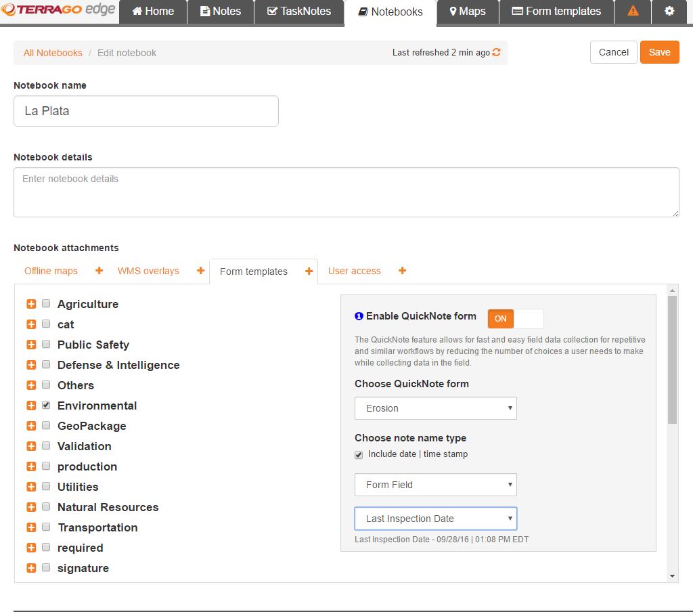Uncheck the Environmental checkbox
693x612 pixels.
[x=46, y=405]
